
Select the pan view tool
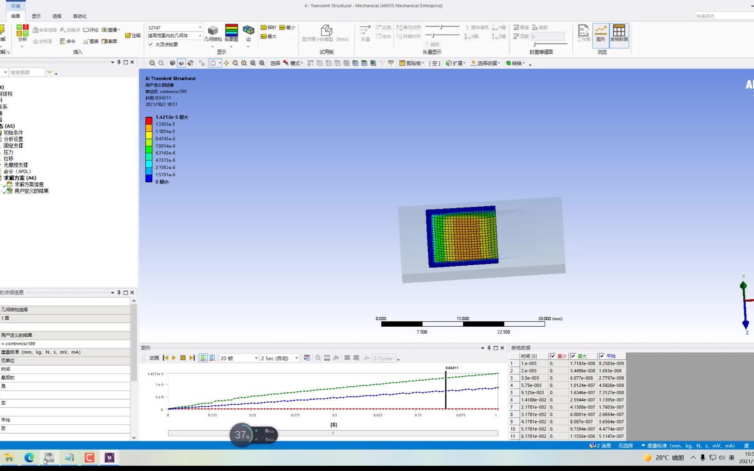[226, 63]
